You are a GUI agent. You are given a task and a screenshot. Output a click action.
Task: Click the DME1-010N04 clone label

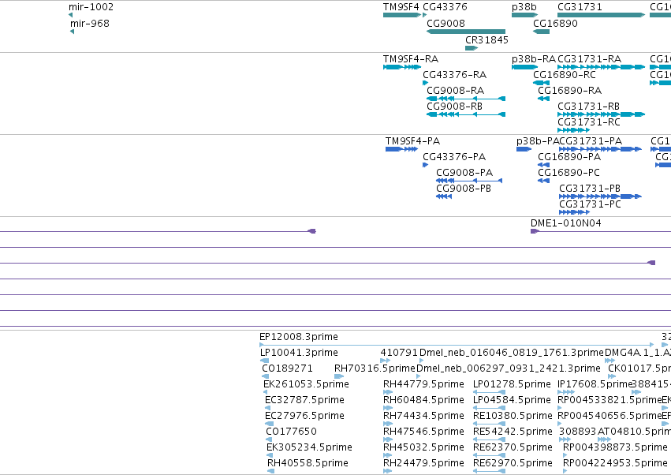click(x=565, y=223)
